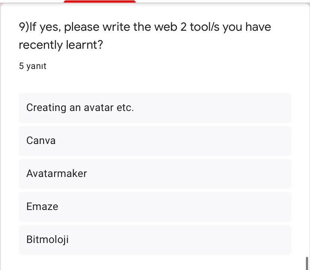Screen dimensions: 310x270
Task: Click the '5 yanıt' response count label
Action: pyautogui.click(x=32, y=66)
